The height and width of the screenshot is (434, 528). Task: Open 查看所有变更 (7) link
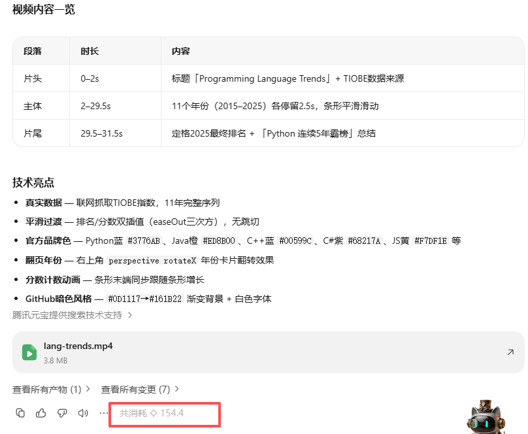[135, 390]
